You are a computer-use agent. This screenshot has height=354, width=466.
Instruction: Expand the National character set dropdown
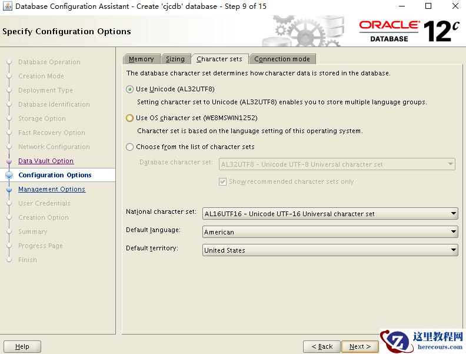tap(330, 214)
